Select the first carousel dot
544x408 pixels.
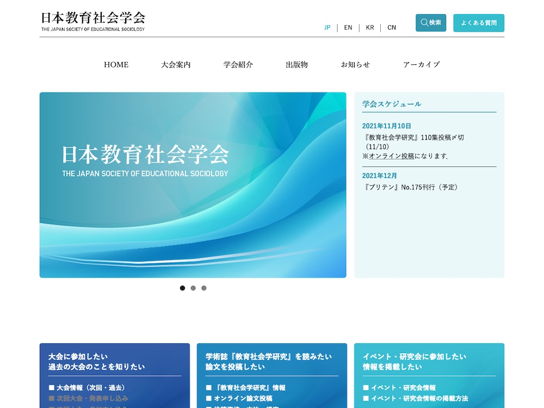tap(182, 288)
